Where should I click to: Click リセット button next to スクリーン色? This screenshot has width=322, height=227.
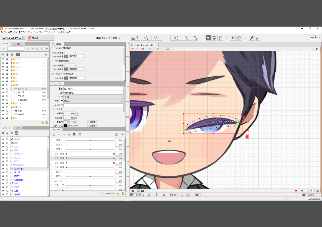(93, 126)
